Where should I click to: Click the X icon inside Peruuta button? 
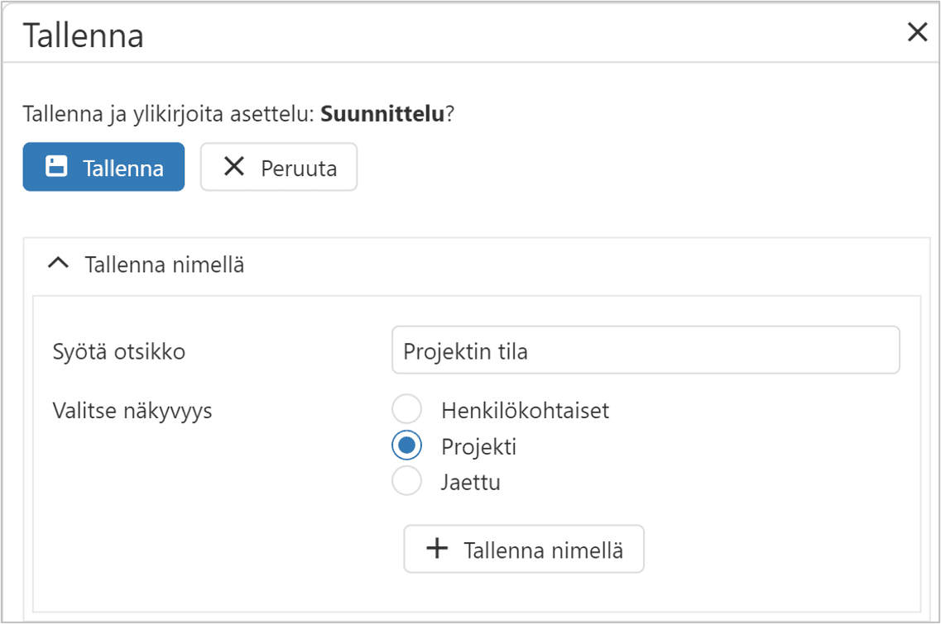(234, 167)
